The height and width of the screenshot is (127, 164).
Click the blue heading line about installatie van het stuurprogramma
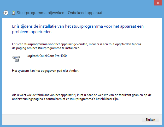point(78,26)
